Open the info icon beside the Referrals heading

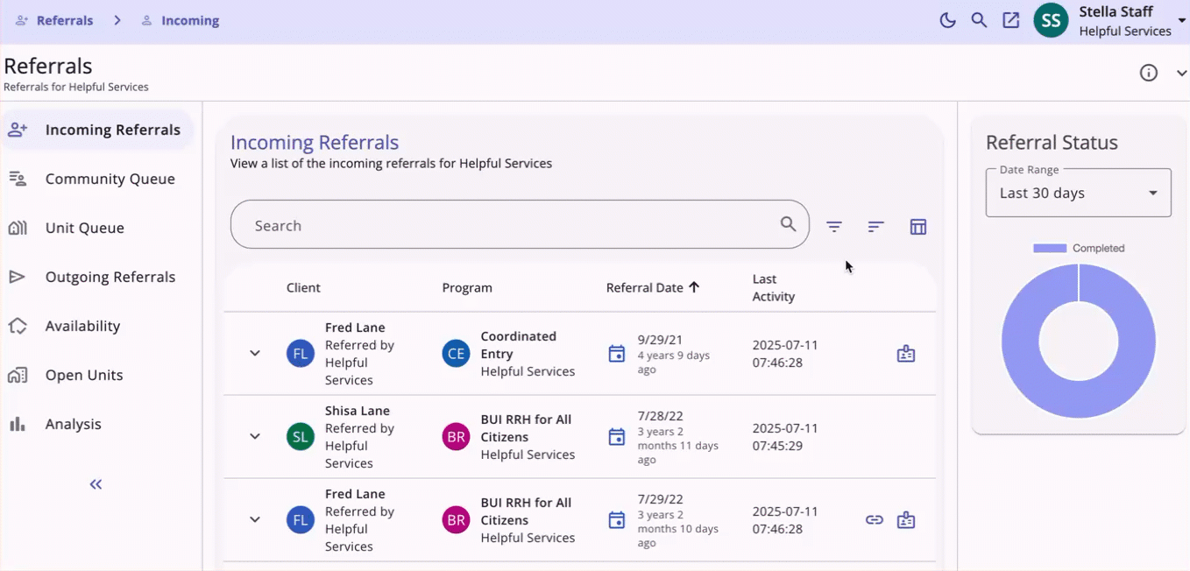pyautogui.click(x=1148, y=73)
